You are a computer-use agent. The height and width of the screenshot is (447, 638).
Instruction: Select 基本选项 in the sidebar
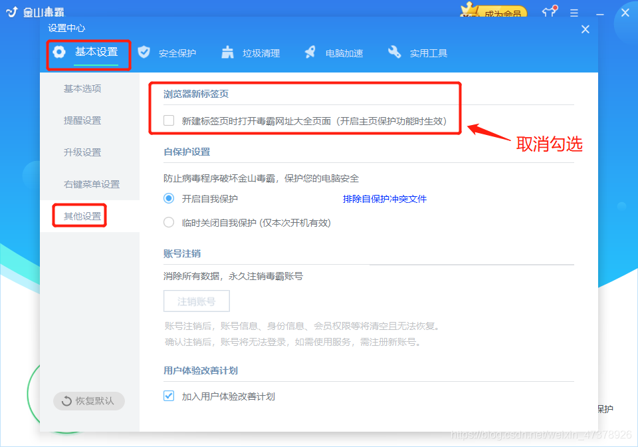[x=82, y=88]
